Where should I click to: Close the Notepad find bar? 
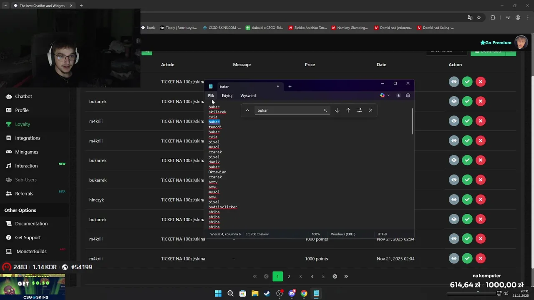370,110
